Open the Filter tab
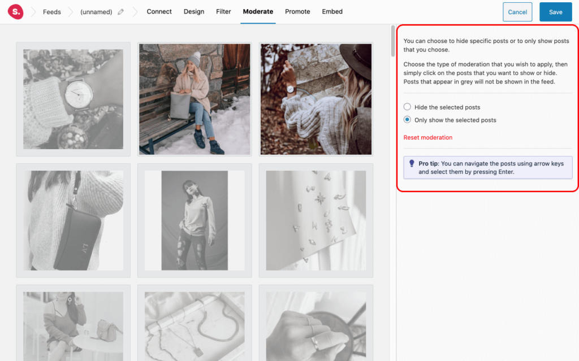 coord(223,11)
